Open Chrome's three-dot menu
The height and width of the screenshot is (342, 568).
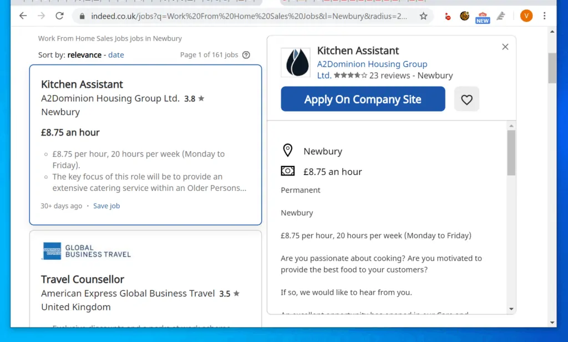tap(545, 16)
